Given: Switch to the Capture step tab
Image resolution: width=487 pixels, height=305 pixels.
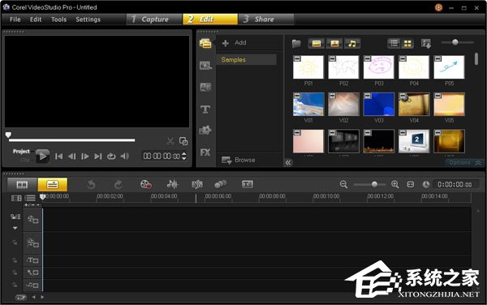Looking at the screenshot, I should pyautogui.click(x=154, y=19).
